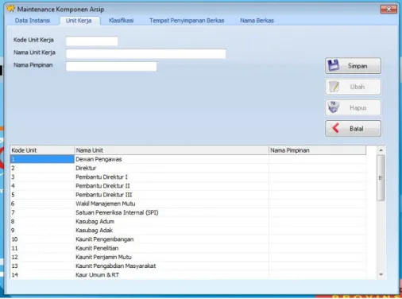Click the recycle bin Hapus icon
The width and height of the screenshot is (402, 299).
(x=334, y=107)
